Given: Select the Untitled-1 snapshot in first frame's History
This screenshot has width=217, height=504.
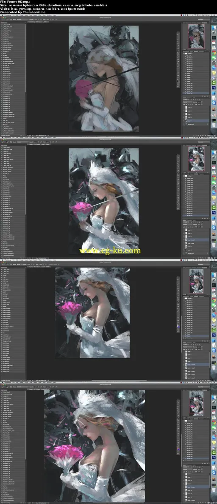Looking at the screenshot, I should [196, 53].
